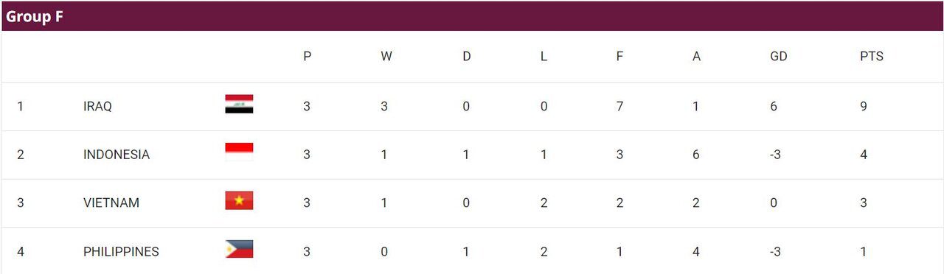944x274 pixels.
Task: Click the Philippines flag icon
Action: 239,249
